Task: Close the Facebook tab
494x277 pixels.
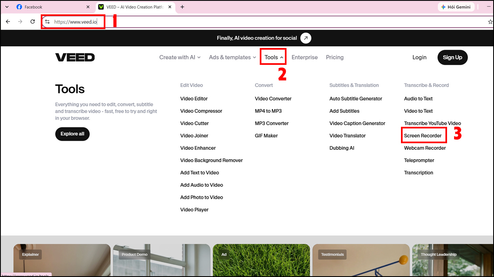Action: click(88, 7)
